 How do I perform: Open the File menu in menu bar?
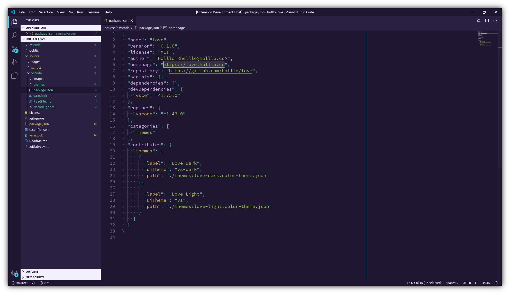[22, 12]
